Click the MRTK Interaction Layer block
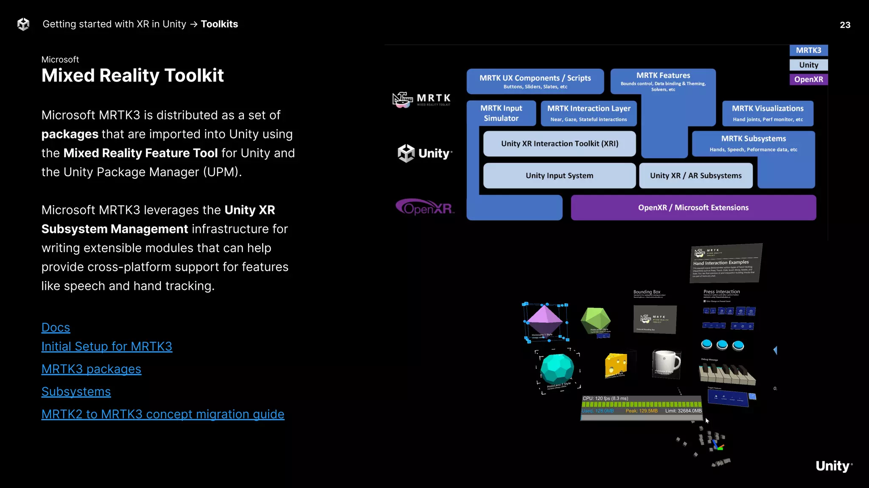This screenshot has width=869, height=488. coord(589,113)
